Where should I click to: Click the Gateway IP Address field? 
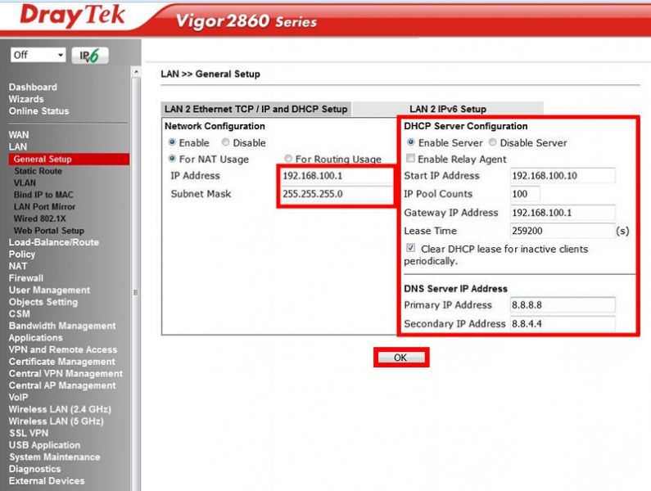click(x=563, y=213)
